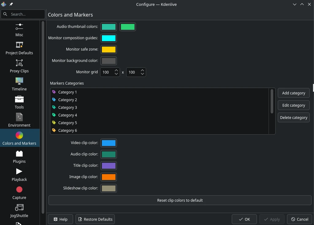The width and height of the screenshot is (314, 225).
Task: Select Category 2 label in markers list
Action: point(68,100)
